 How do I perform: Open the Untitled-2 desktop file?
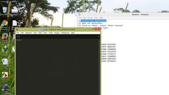pyautogui.click(x=15, y=12)
